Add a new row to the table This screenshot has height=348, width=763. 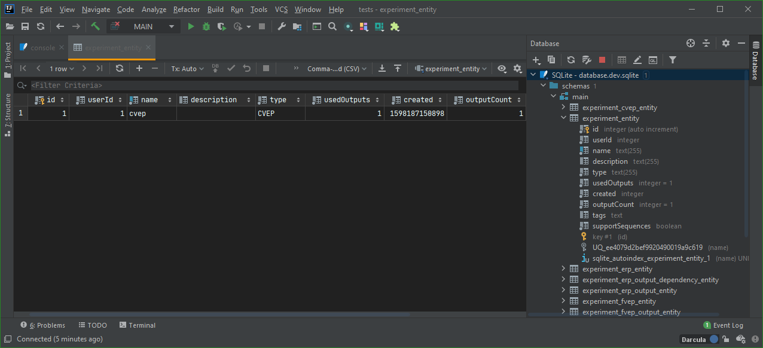pyautogui.click(x=139, y=68)
